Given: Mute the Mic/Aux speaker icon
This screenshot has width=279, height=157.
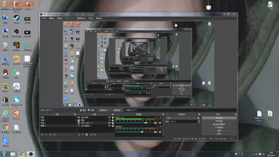Looking at the screenshot, I should 156,123.
